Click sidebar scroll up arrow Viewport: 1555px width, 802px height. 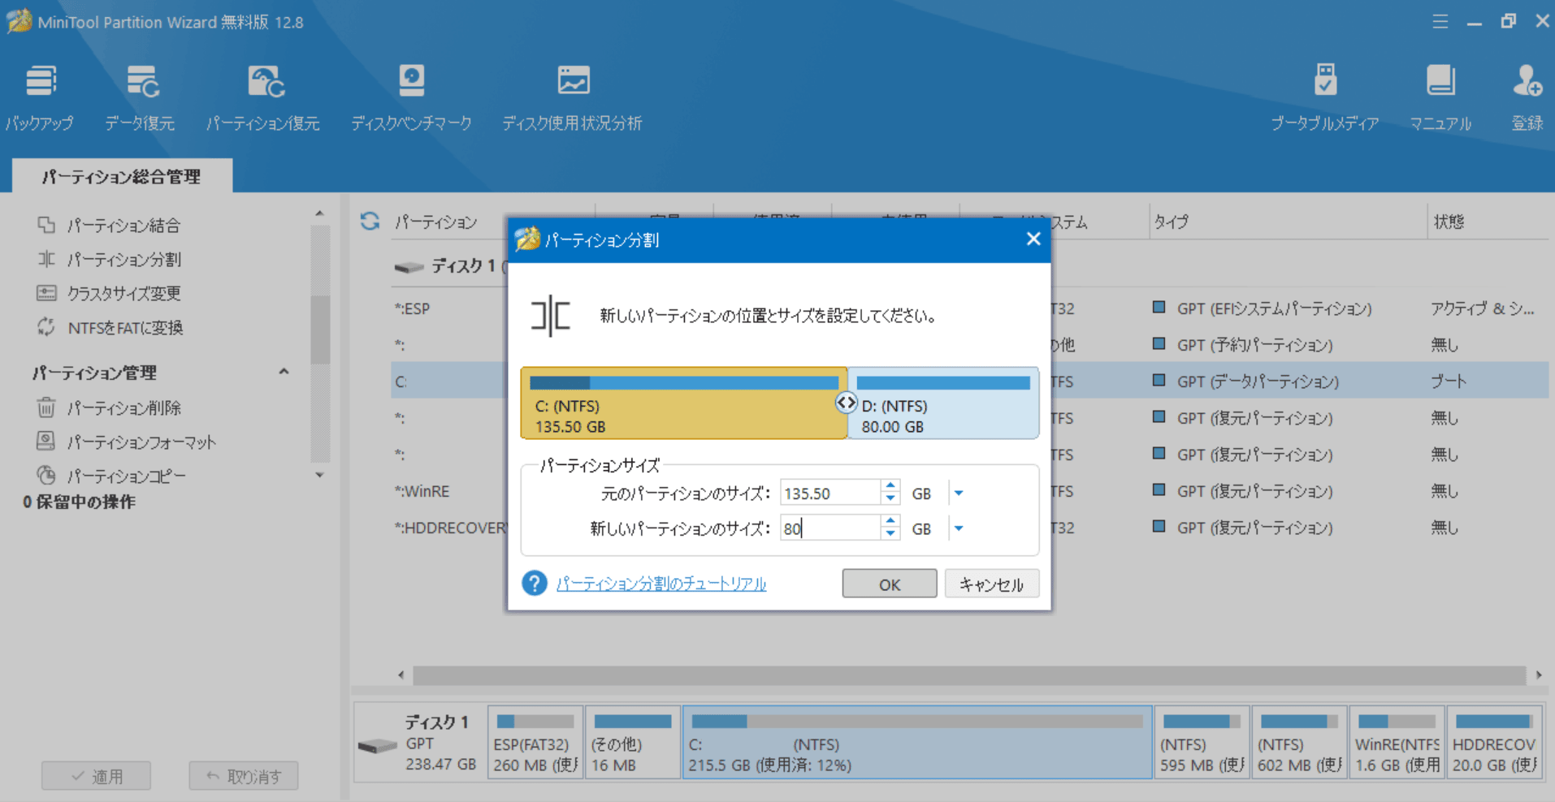319,213
